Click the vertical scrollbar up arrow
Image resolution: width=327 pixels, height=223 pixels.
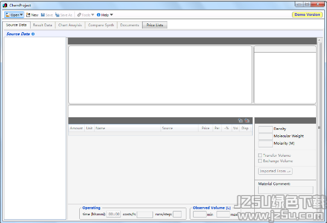click(x=319, y=40)
